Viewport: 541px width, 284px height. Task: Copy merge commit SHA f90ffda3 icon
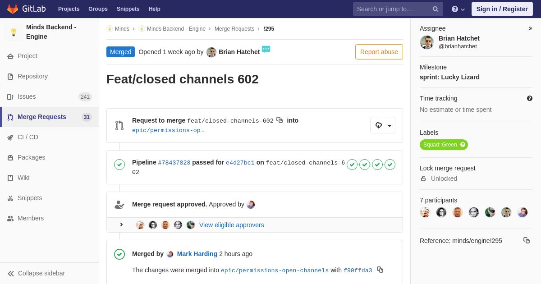380,270
